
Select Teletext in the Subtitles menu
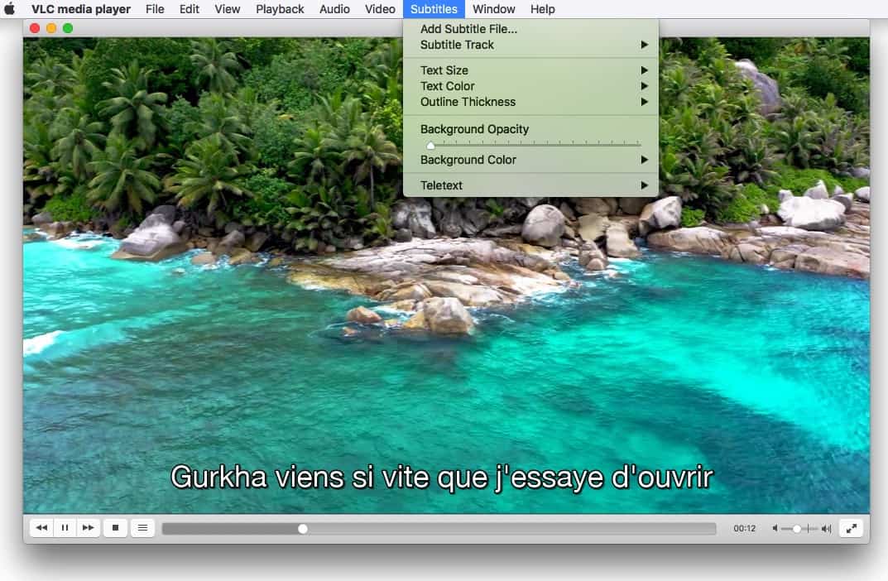point(441,185)
